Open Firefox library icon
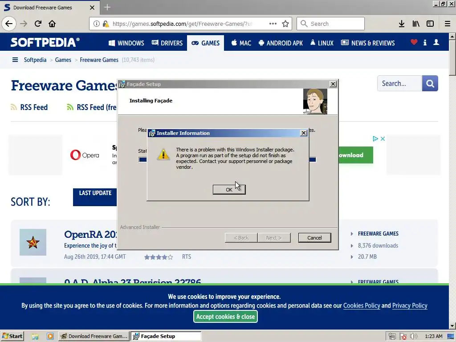The image size is (456, 342). click(x=416, y=24)
